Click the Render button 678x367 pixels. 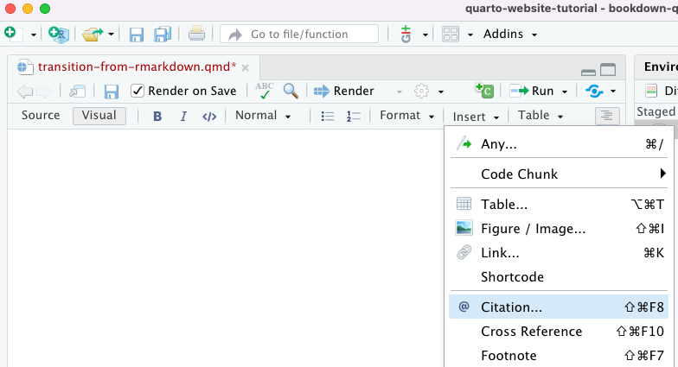(345, 91)
